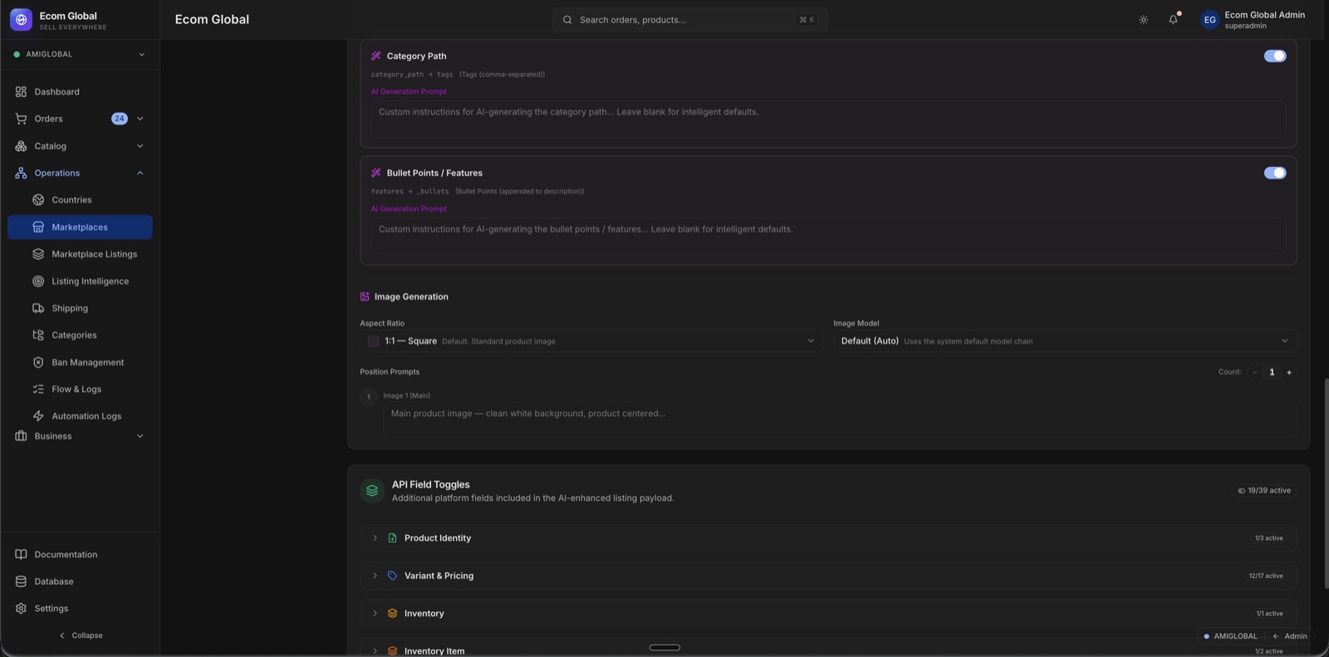Open the Aspect Ratio dropdown

[591, 341]
